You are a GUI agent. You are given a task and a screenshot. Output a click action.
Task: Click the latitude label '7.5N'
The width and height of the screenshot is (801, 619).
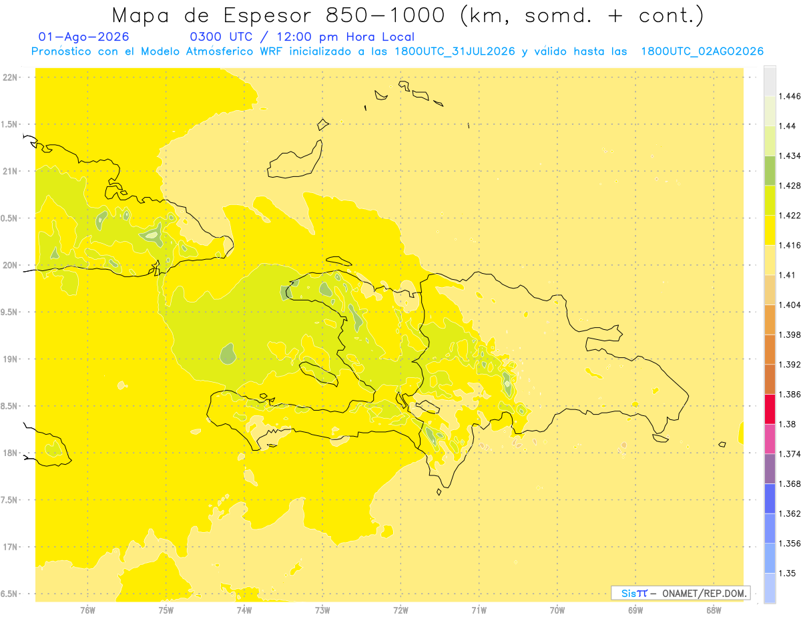point(10,500)
